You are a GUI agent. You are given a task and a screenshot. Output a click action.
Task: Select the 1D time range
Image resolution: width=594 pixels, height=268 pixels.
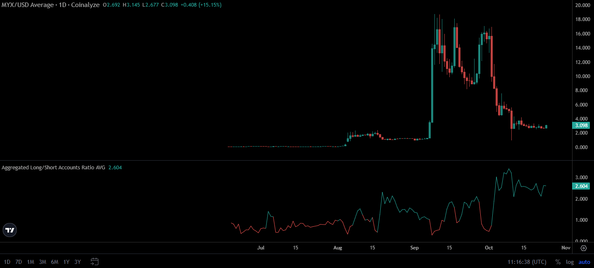[x=7, y=262]
